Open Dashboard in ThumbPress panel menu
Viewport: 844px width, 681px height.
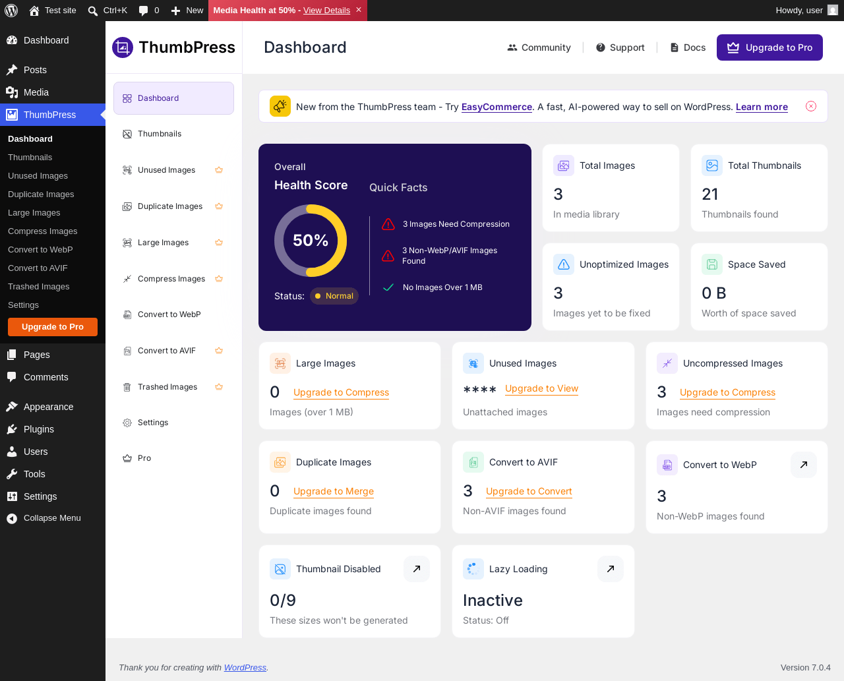(173, 98)
